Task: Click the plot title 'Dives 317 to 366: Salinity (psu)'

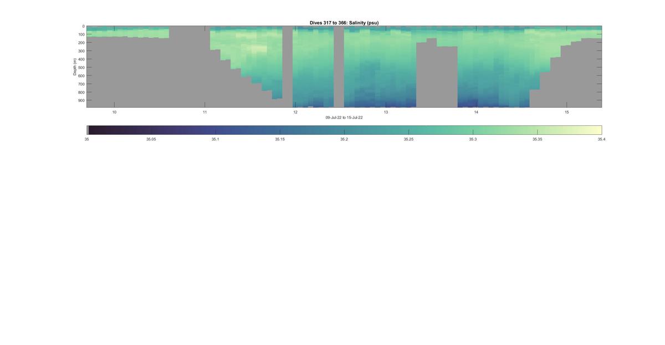Action: click(344, 23)
